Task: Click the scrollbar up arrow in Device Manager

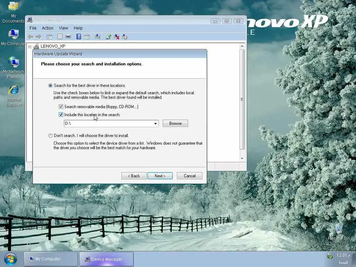Action: 242,46
